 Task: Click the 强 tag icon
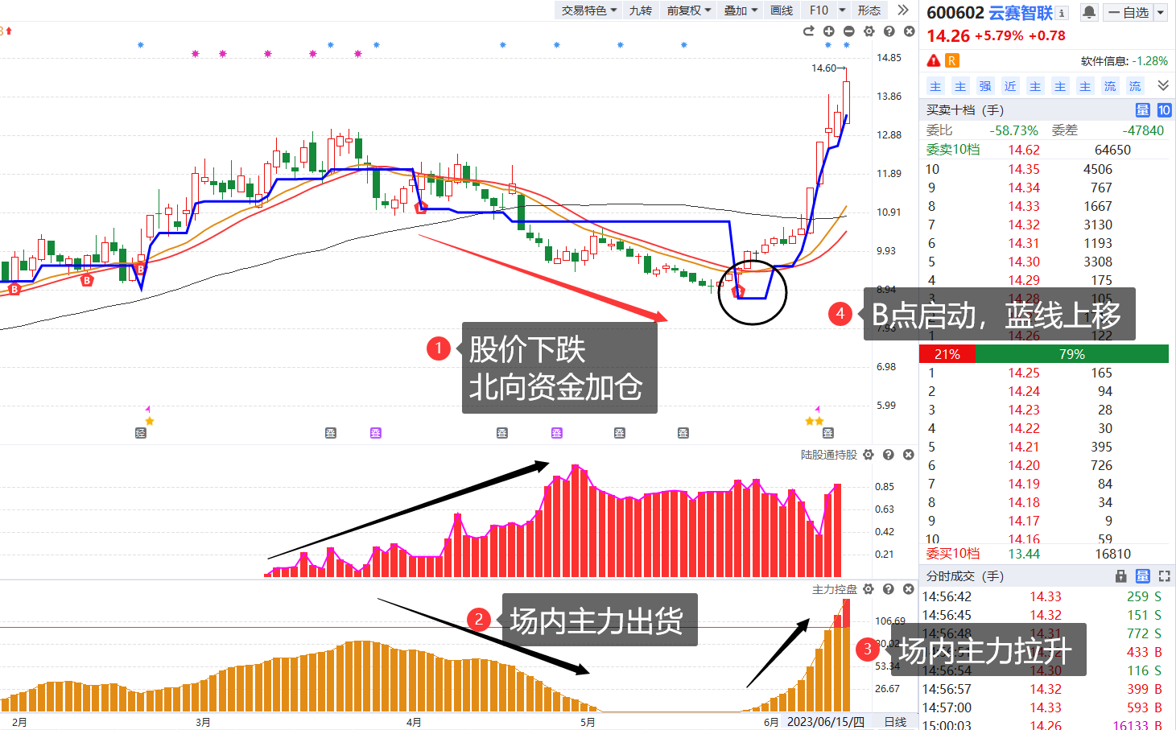tap(985, 86)
